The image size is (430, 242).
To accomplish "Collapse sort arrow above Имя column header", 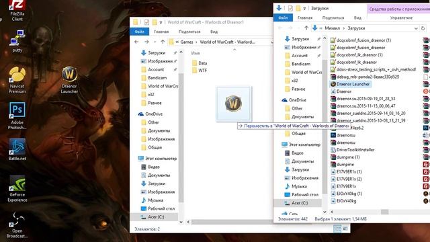I will point(234,50).
